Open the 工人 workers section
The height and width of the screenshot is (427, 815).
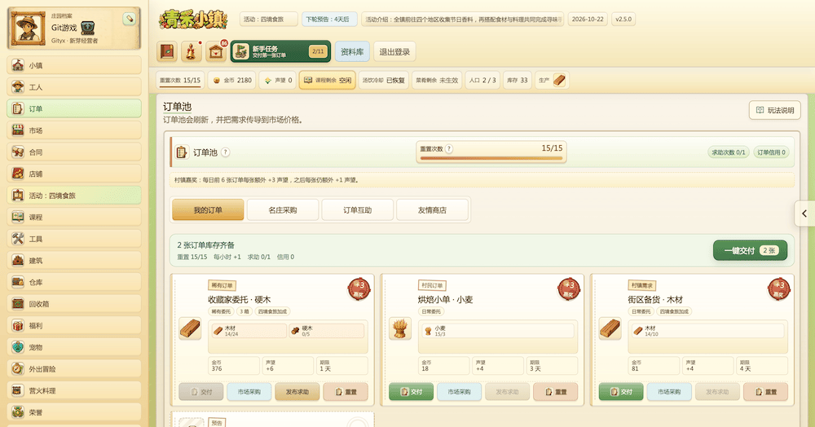coord(74,87)
